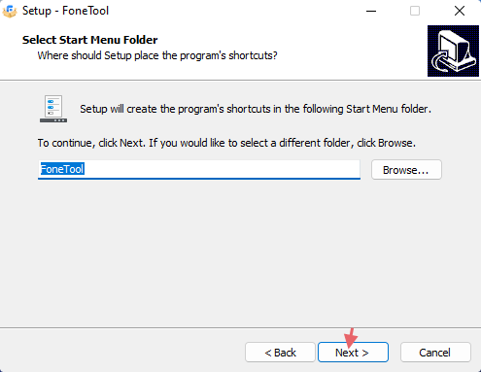This screenshot has height=372, width=481.
Task: Click the red arrow annotation above Next
Action: 351,338
